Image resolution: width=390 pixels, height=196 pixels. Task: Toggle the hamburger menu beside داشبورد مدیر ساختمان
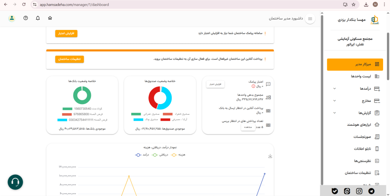(310, 19)
